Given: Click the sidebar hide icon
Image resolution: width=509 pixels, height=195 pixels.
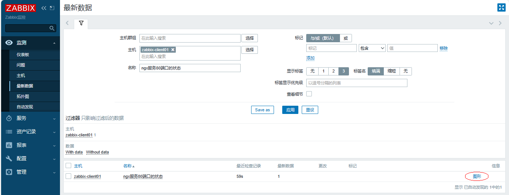Looking at the screenshot, I should click(x=52, y=8).
